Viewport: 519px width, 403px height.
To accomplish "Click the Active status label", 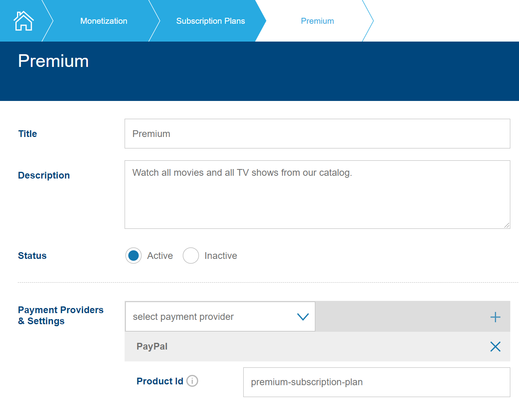I will coord(160,256).
